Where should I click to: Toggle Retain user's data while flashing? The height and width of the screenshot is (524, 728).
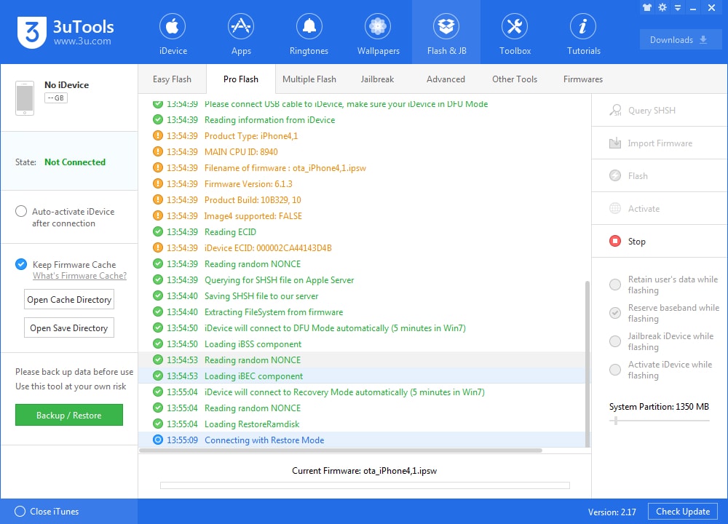615,285
